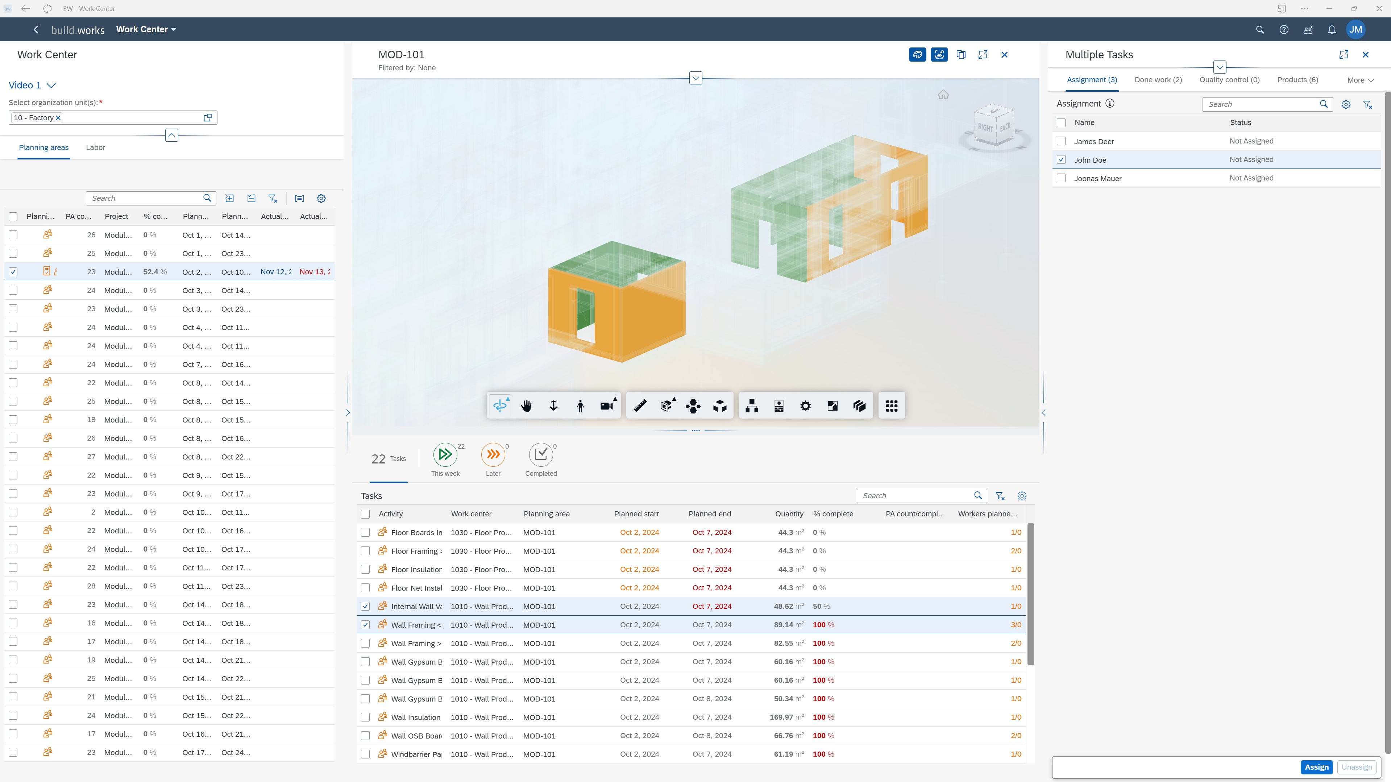
Task: Switch to the Labor tab
Action: click(96, 147)
